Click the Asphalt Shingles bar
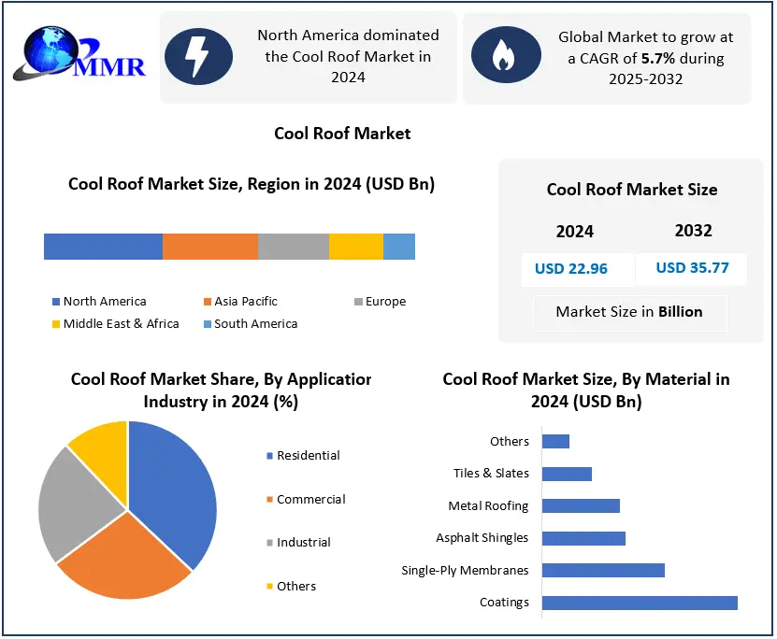 coord(583,538)
